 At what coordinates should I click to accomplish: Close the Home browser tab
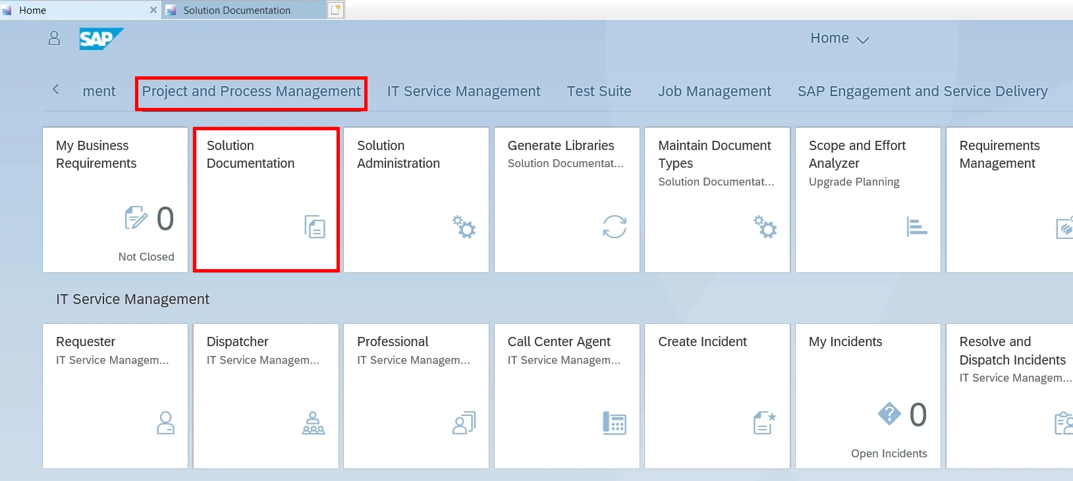click(x=153, y=10)
